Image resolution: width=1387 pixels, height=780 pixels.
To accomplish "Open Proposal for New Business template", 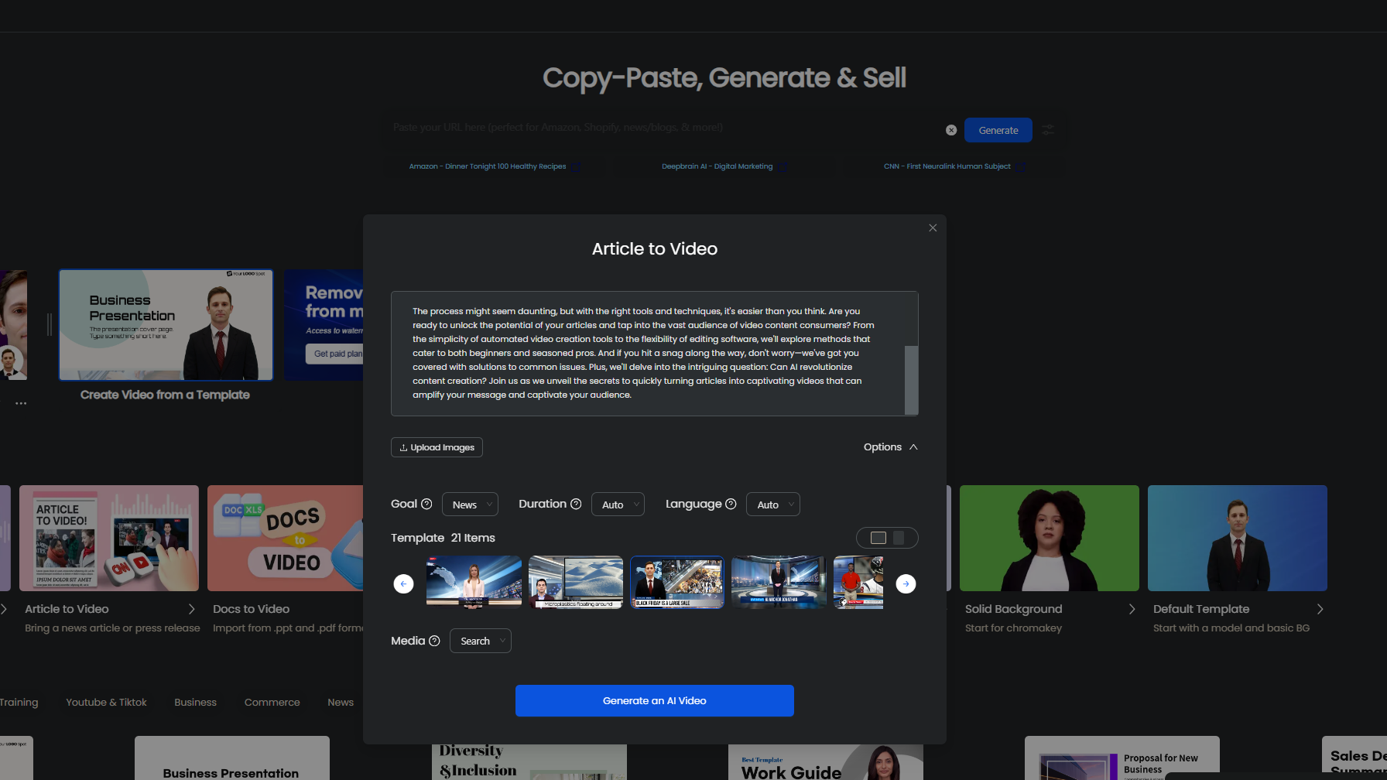I will tap(1122, 758).
